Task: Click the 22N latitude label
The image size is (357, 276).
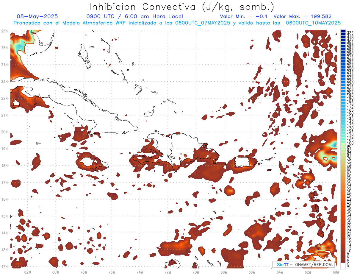Action: [x=4, y=98]
